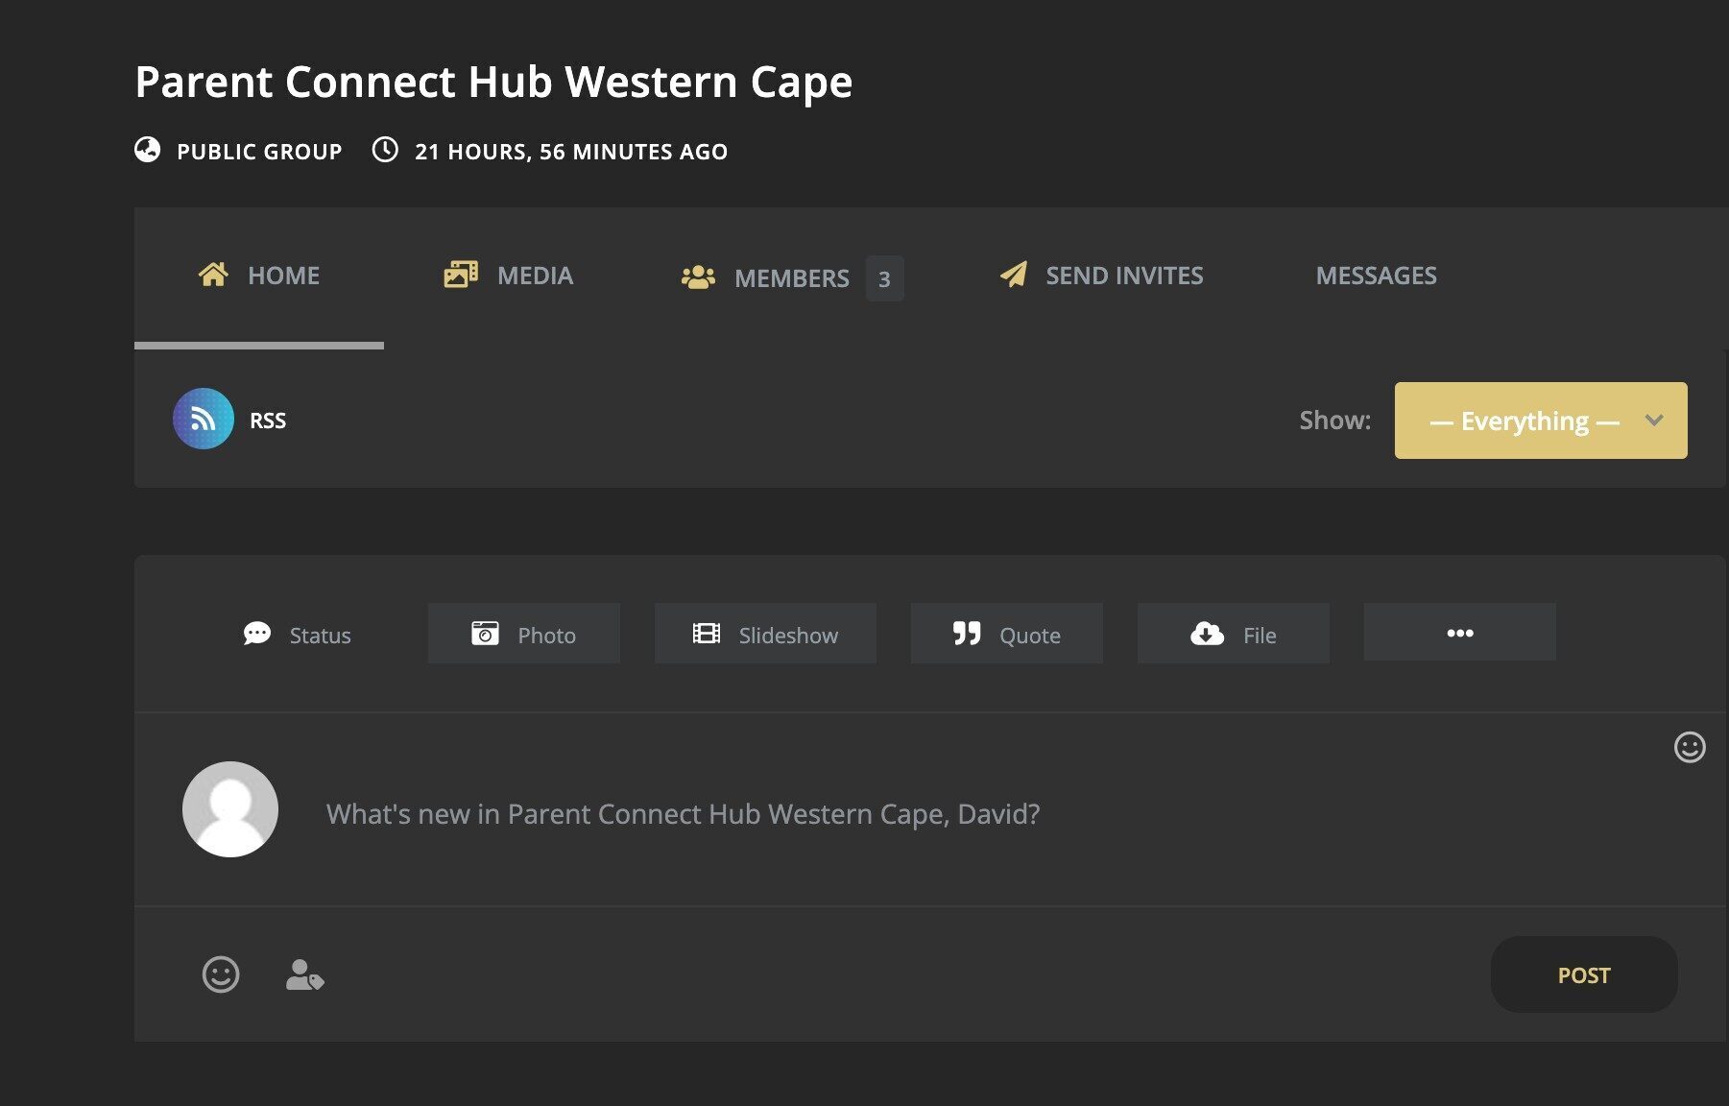This screenshot has width=1729, height=1106.
Task: Select the Photo post type
Action: (x=524, y=634)
